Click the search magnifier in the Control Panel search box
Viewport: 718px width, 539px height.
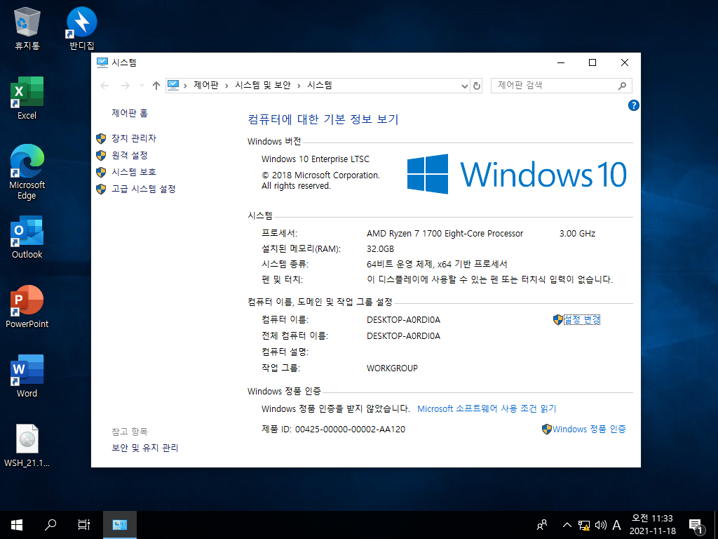622,86
